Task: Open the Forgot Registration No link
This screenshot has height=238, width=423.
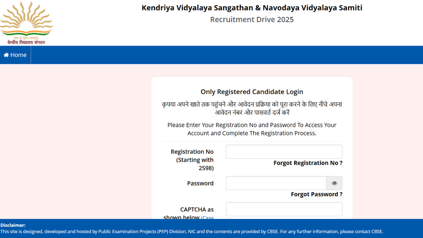Action: 308,163
